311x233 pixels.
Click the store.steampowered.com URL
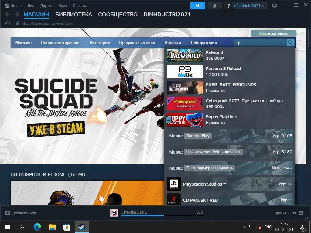click(47, 23)
